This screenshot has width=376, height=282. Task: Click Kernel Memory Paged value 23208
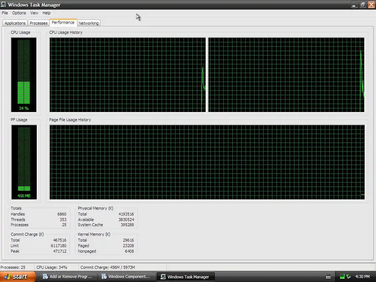click(x=128, y=246)
